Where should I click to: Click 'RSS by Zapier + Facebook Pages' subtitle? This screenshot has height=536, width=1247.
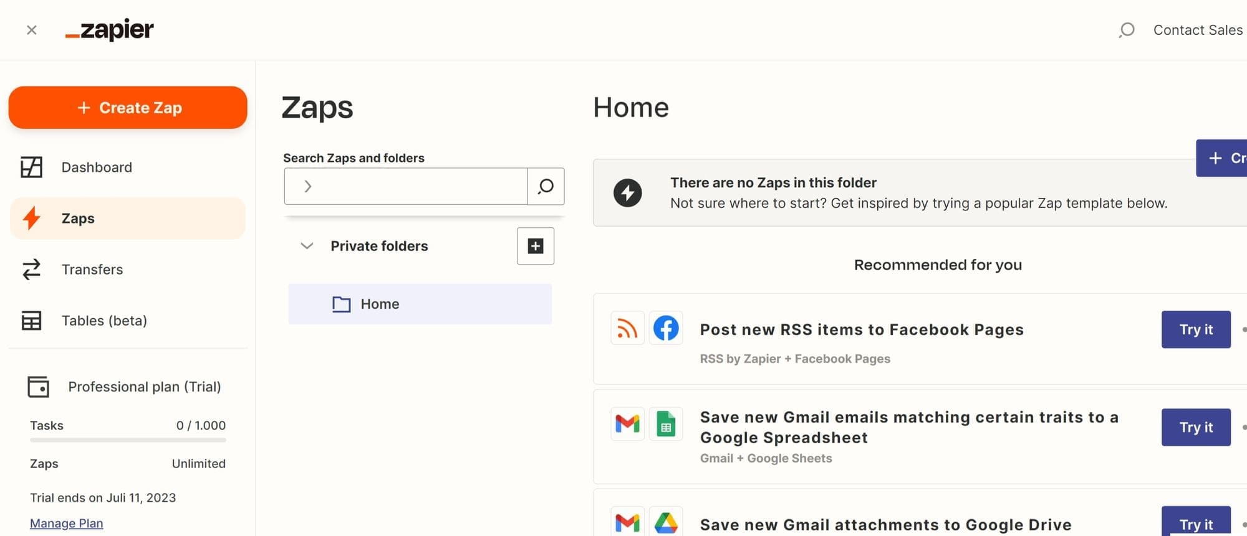point(795,359)
